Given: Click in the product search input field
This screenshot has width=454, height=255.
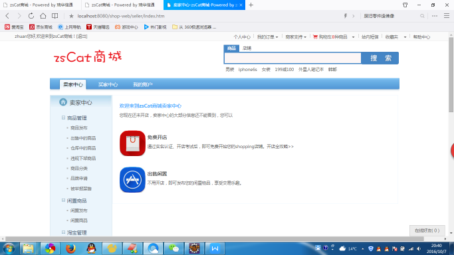Looking at the screenshot, I should tap(292, 58).
